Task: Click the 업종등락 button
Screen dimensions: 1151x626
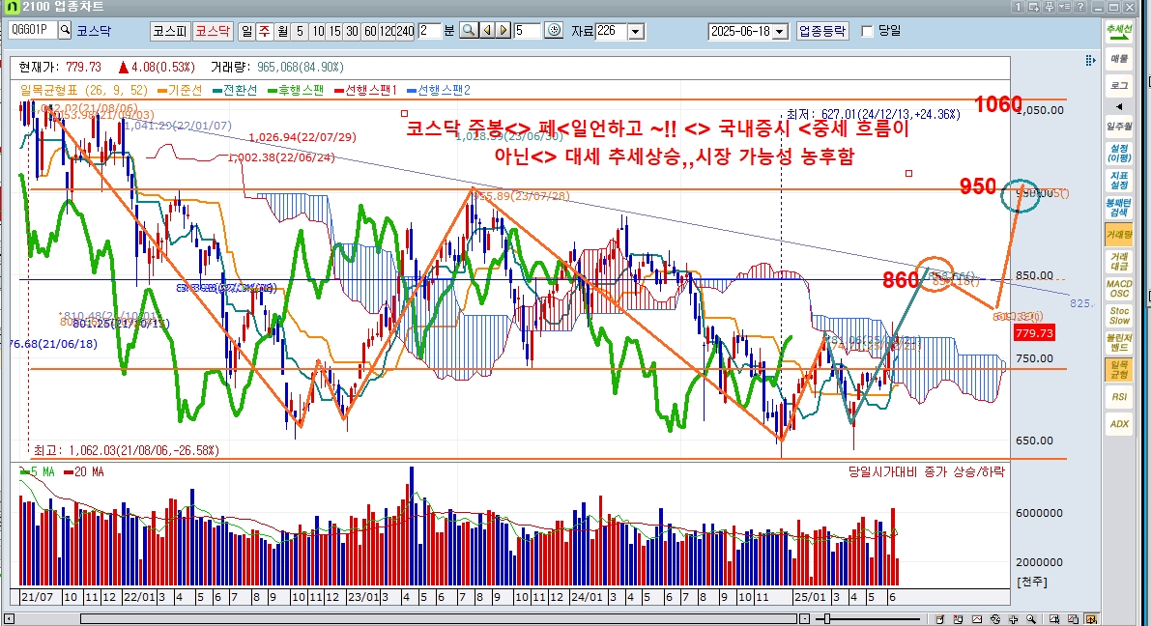Action: coord(822,31)
